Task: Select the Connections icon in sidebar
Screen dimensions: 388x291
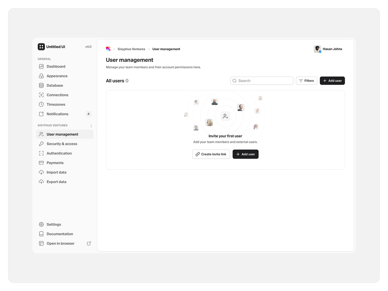Action: coord(41,95)
